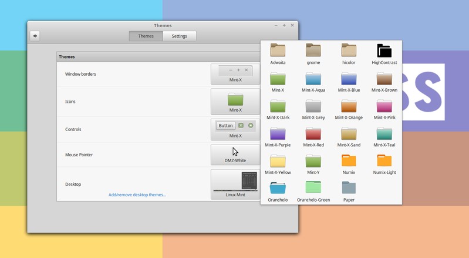469x258 pixels.
Task: Choose the Numix folder icon theme
Action: pyautogui.click(x=349, y=165)
